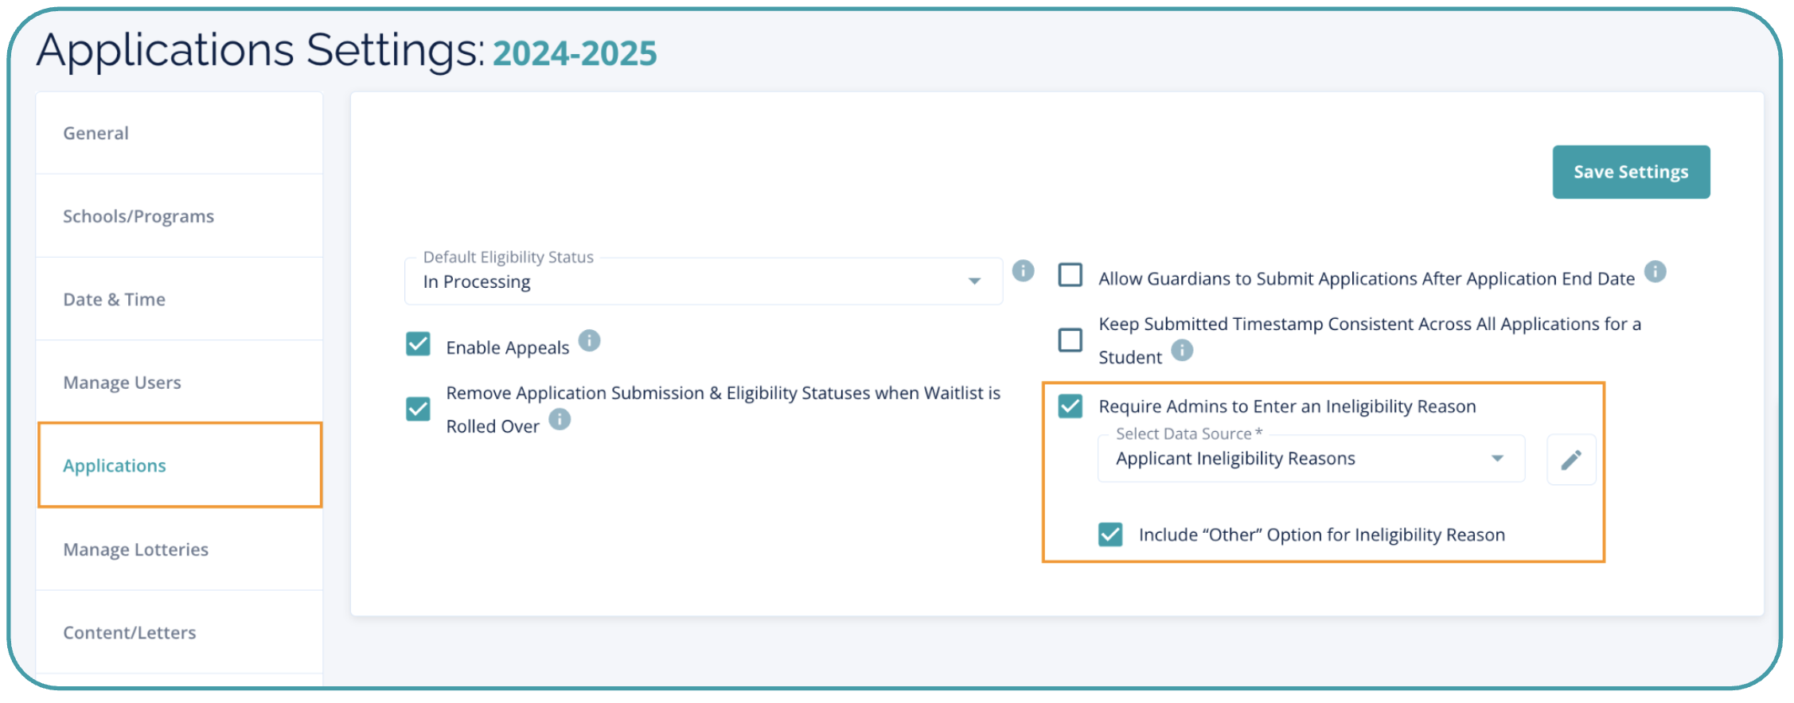1794x703 pixels.
Task: Click info icon beside Default Eligibility Status
Action: [x=1023, y=271]
